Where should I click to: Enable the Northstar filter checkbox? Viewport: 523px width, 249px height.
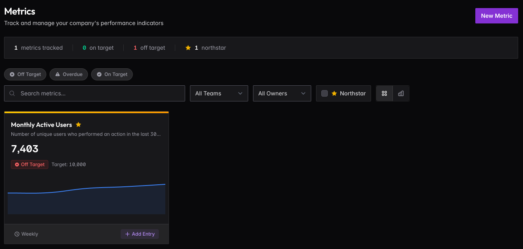[x=325, y=93]
